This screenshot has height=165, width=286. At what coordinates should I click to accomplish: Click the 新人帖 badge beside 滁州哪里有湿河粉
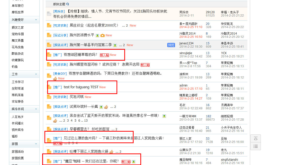(145, 65)
